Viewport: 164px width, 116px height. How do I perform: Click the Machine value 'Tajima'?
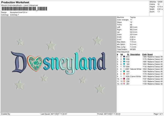click(x=133, y=17)
